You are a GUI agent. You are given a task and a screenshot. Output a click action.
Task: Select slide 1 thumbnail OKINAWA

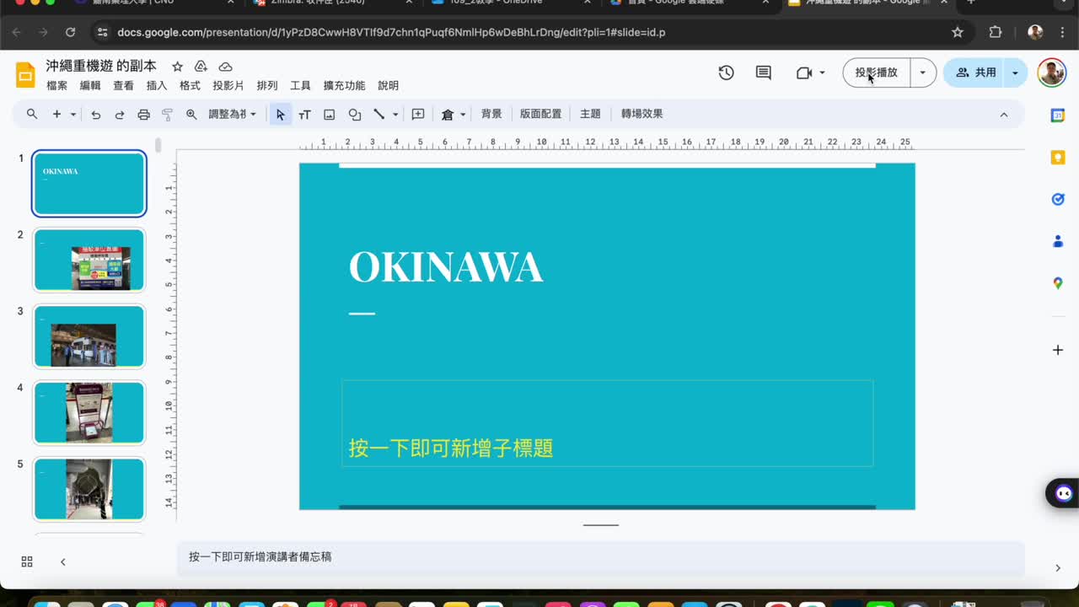pos(89,184)
